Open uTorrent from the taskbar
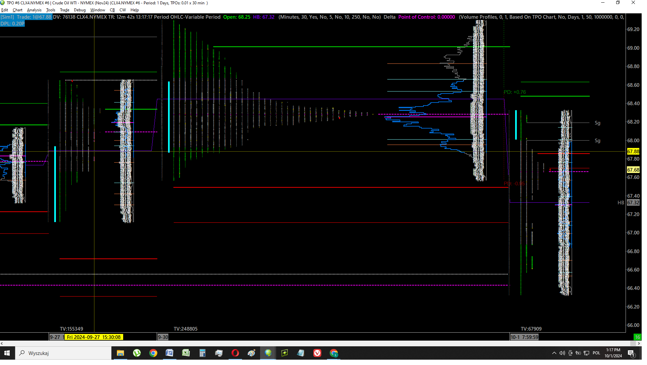 (x=137, y=353)
